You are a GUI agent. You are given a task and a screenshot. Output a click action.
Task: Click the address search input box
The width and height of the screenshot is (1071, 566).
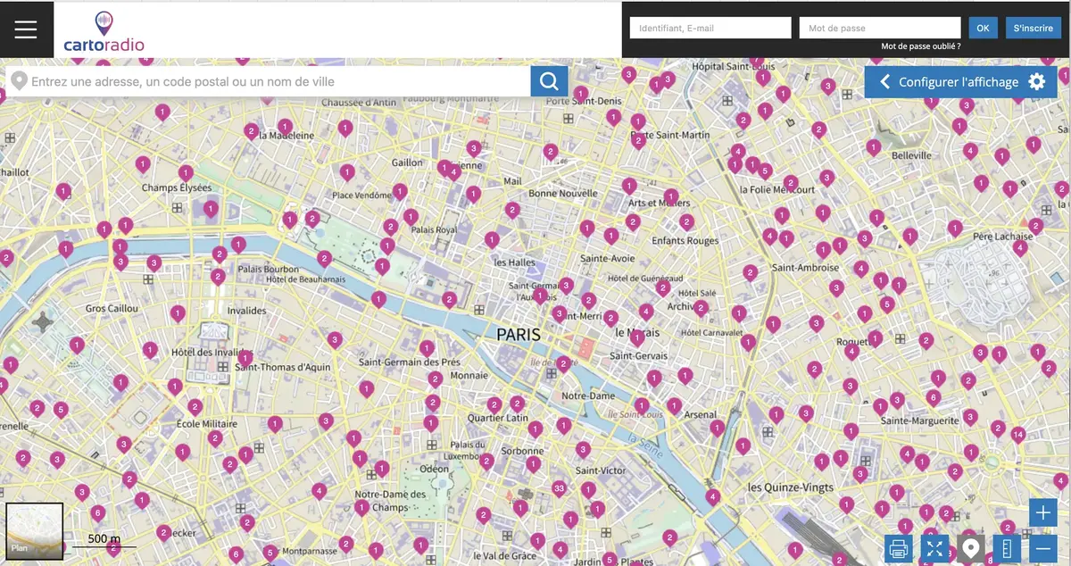pyautogui.click(x=277, y=81)
